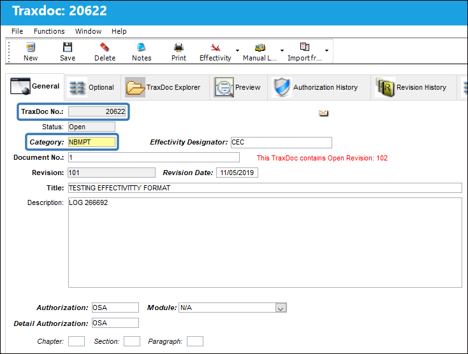Viewport: 468px width, 354px height.
Task: Click the envelope mail icon
Action: point(323,113)
